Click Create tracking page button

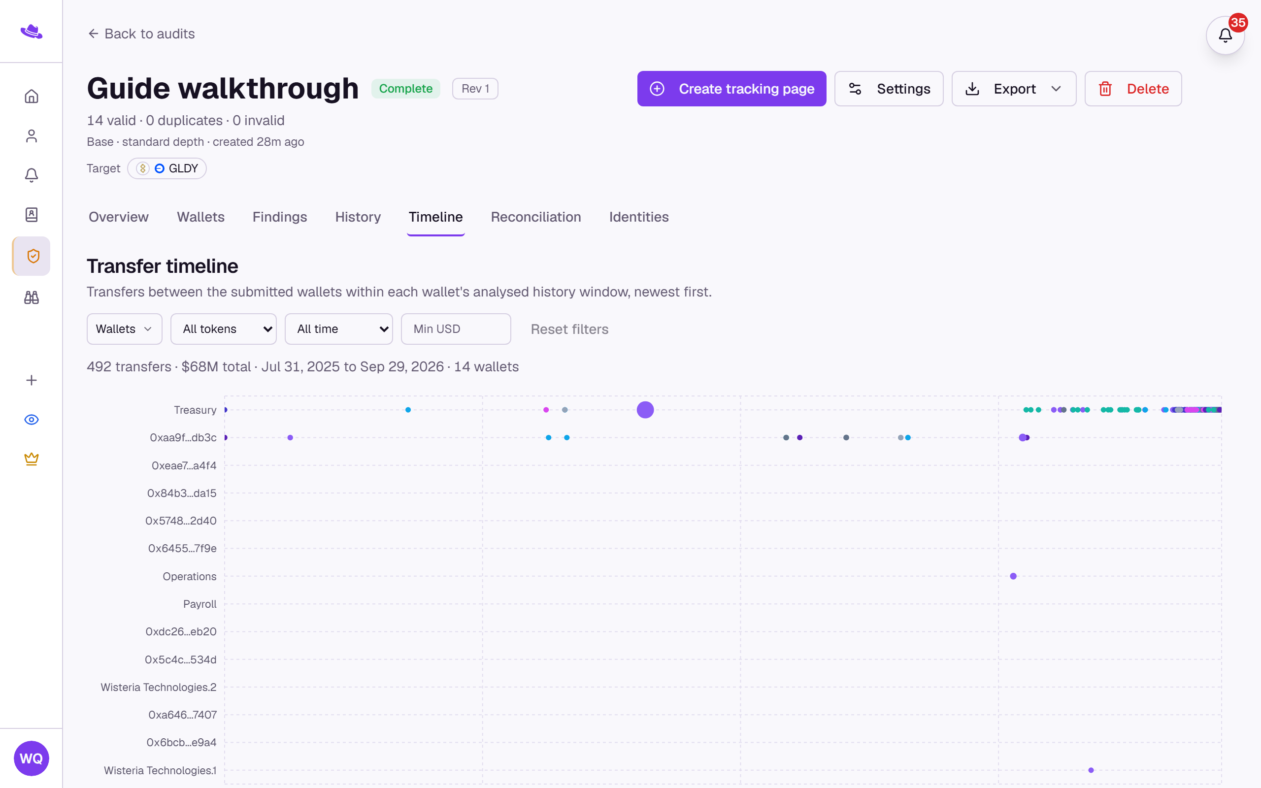tap(731, 89)
